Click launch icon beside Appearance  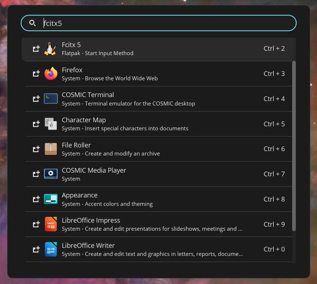click(x=37, y=199)
